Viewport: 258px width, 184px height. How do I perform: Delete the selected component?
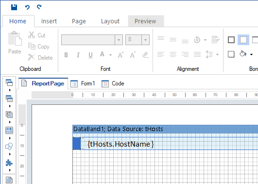click(x=40, y=58)
